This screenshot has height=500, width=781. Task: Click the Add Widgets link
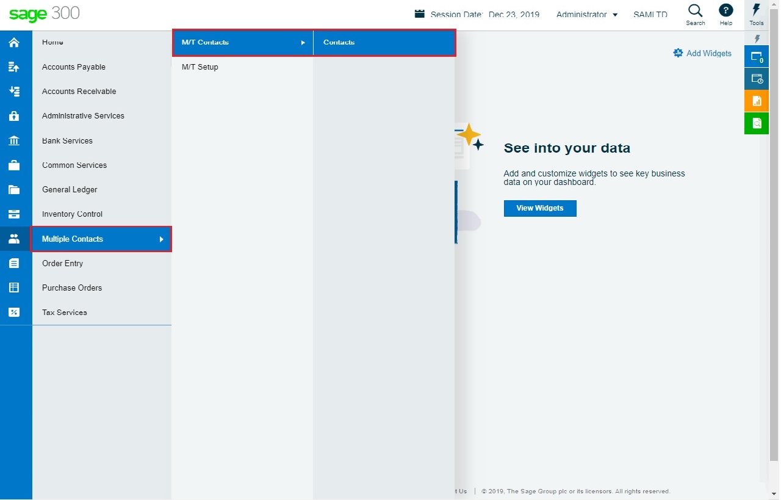(702, 54)
